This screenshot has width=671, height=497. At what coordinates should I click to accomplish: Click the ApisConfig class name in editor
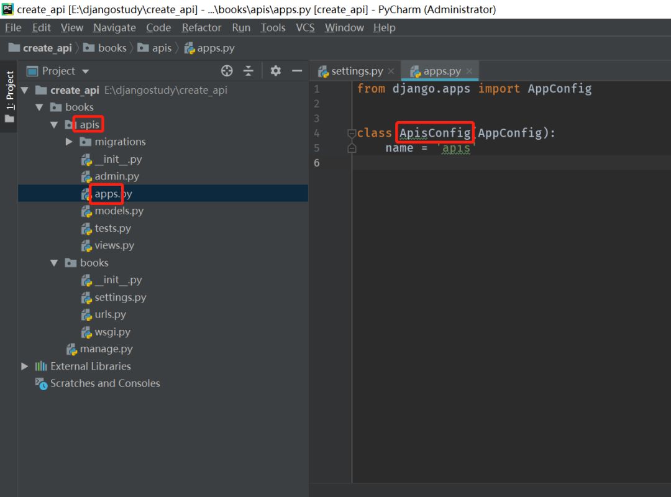click(435, 133)
